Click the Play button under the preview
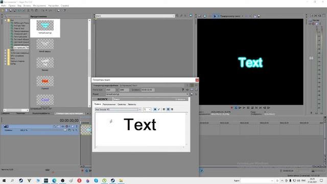327x184 pixels. click(244, 108)
